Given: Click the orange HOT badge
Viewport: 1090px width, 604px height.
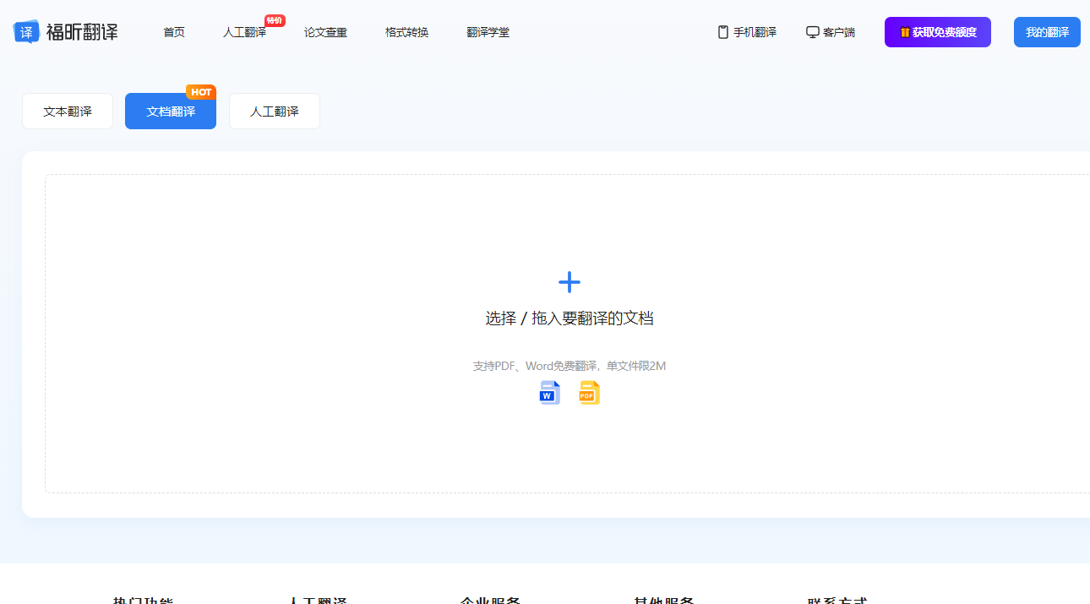Looking at the screenshot, I should pos(201,92).
